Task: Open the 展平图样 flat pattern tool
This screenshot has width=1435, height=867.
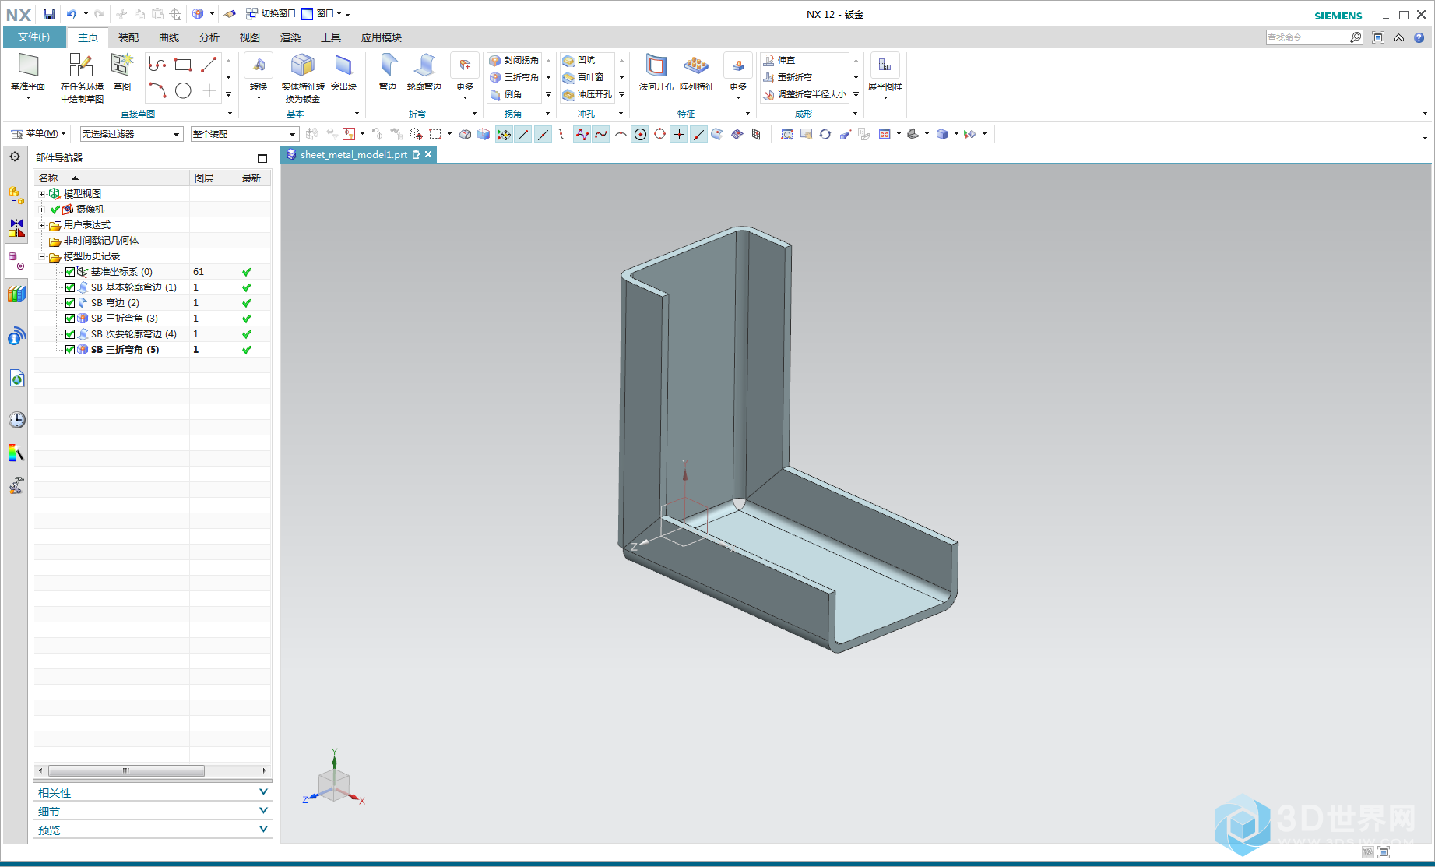Action: 885,74
